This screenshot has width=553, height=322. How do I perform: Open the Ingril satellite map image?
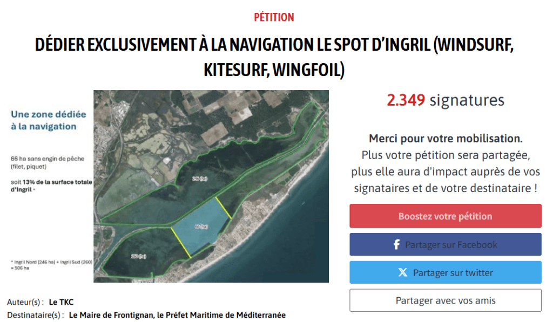[211, 187]
